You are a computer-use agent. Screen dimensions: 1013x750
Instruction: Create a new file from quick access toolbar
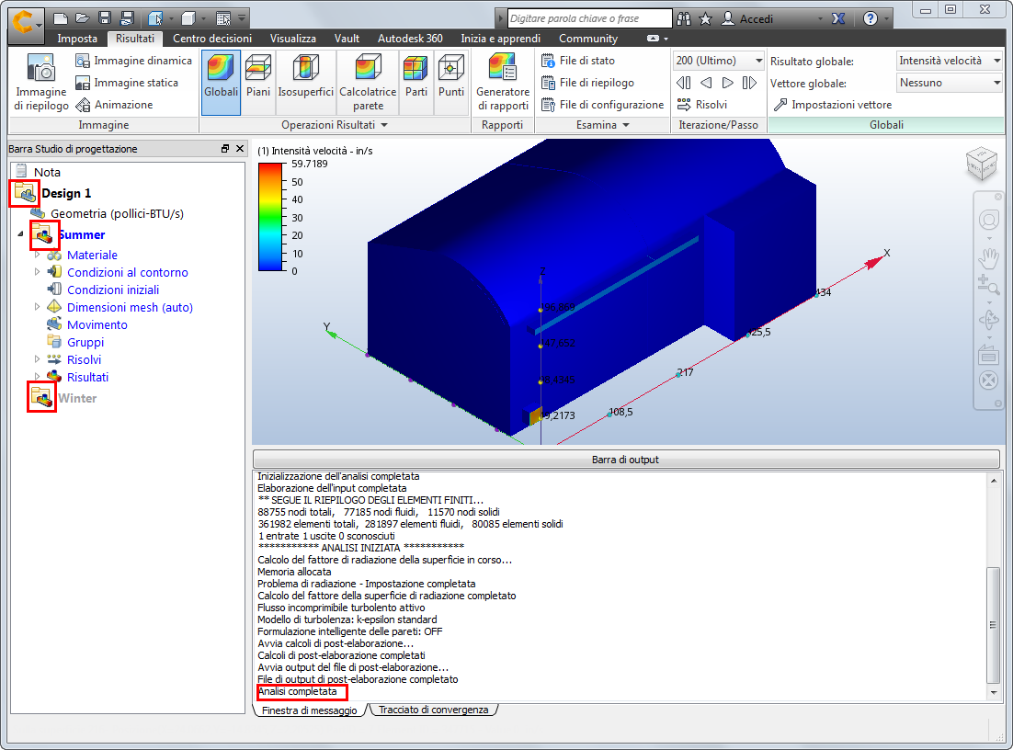point(60,18)
